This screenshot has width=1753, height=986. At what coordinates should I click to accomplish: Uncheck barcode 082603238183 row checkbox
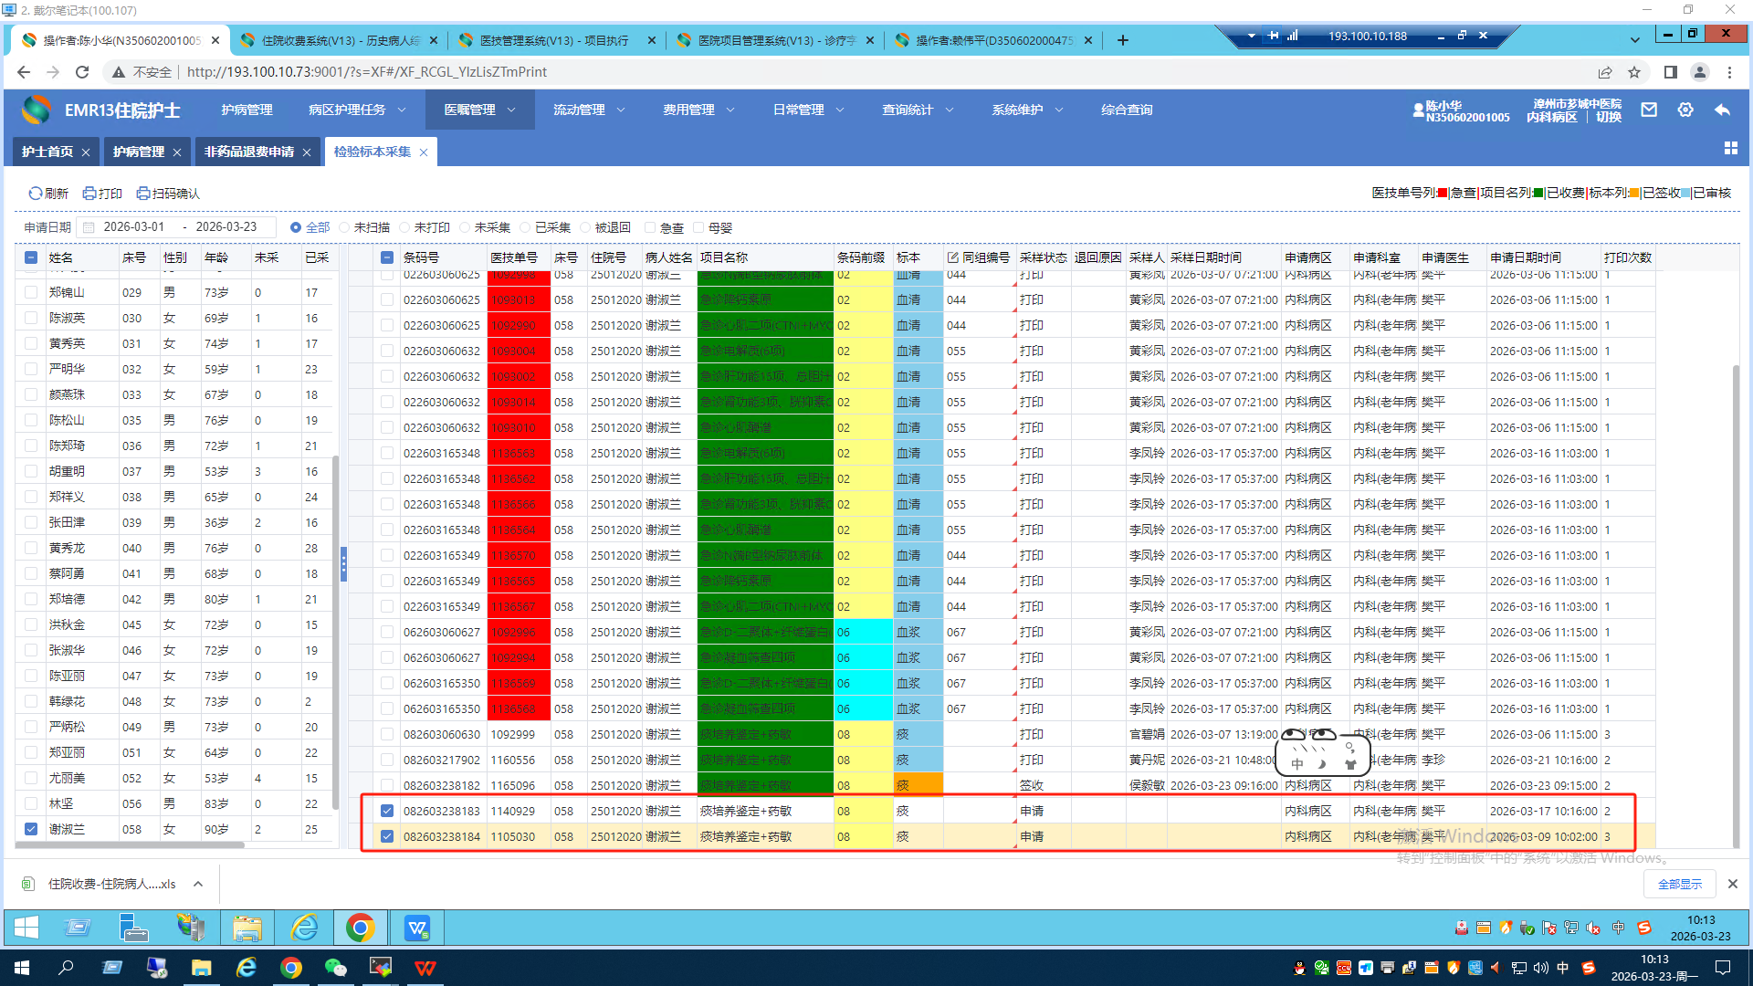coord(387,811)
